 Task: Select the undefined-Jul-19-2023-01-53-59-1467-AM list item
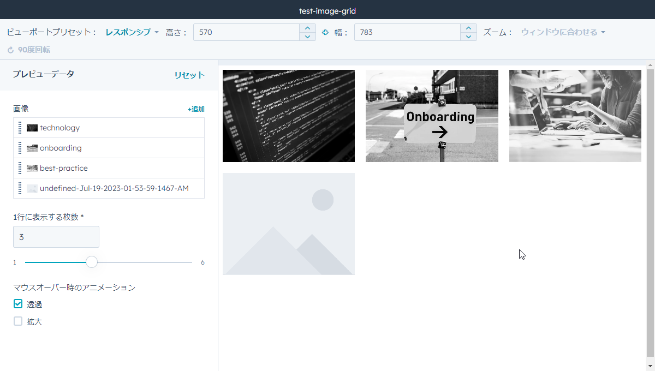[109, 188]
